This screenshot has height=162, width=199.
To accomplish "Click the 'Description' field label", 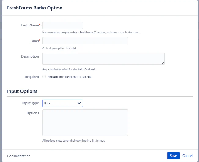I will 30,56.
